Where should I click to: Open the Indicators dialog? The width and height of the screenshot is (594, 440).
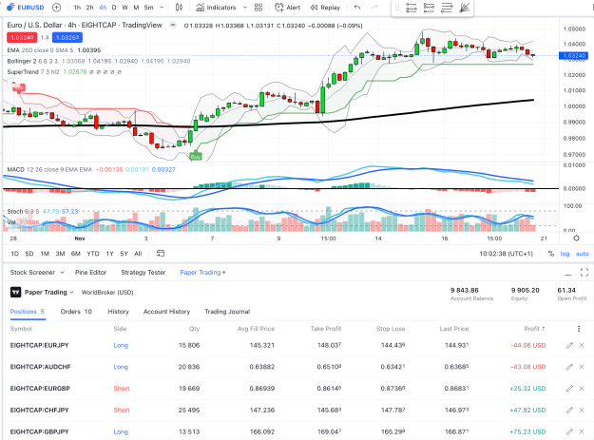pyautogui.click(x=216, y=8)
